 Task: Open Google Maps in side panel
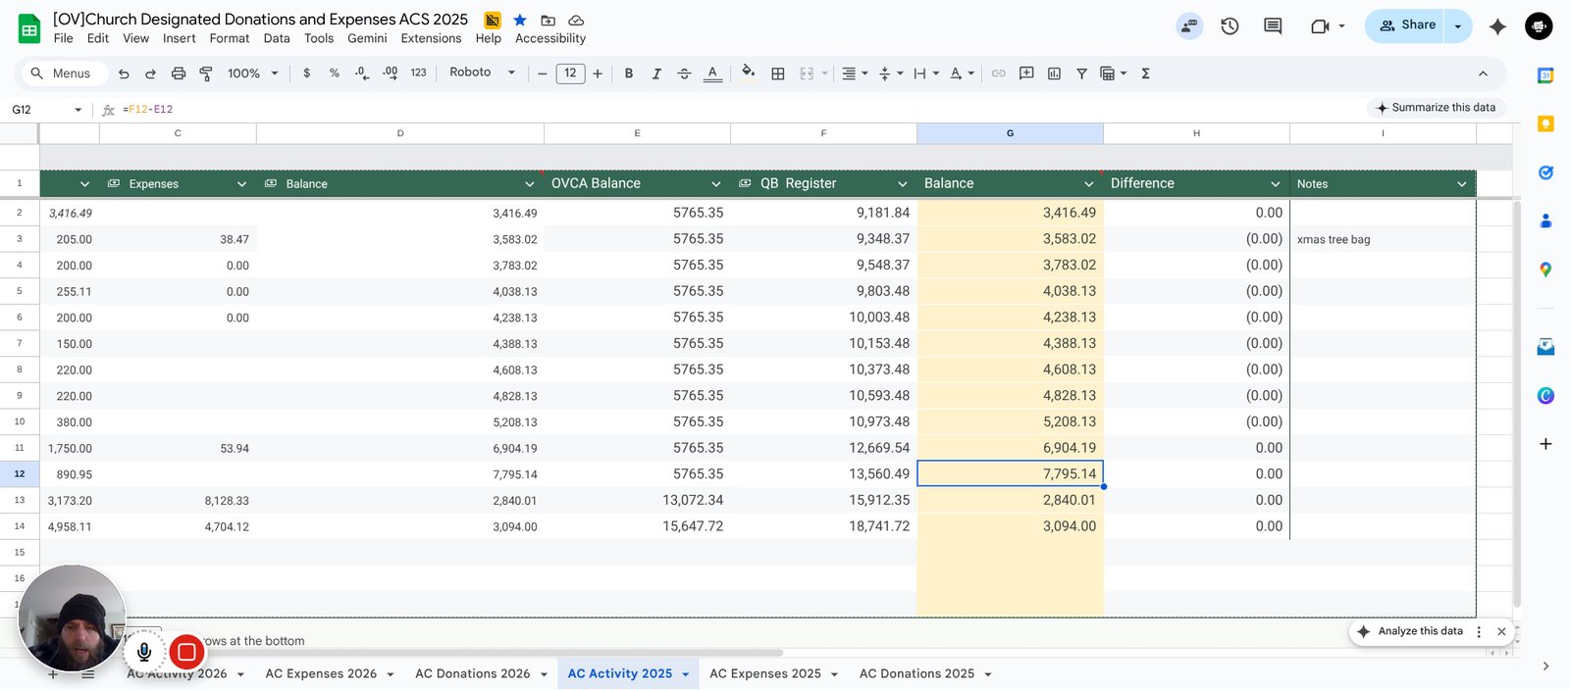(1545, 270)
